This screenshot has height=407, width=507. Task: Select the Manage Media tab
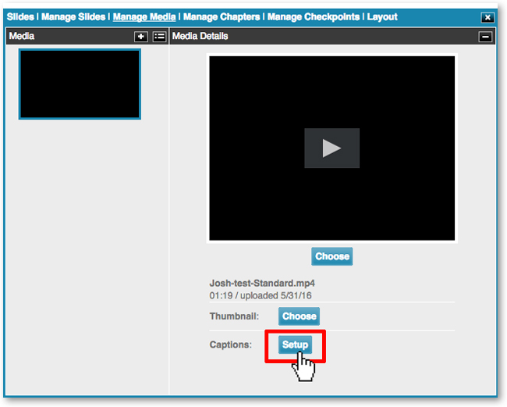tap(144, 17)
